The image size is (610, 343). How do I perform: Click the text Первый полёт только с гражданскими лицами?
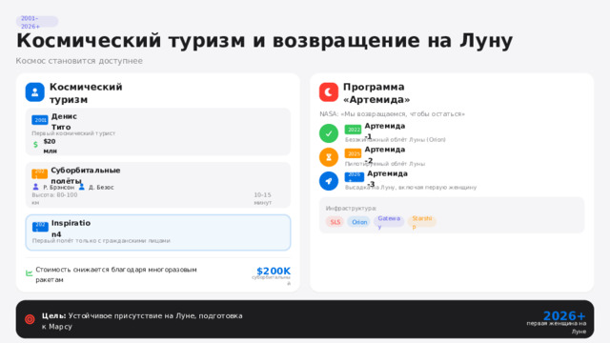[x=101, y=241]
